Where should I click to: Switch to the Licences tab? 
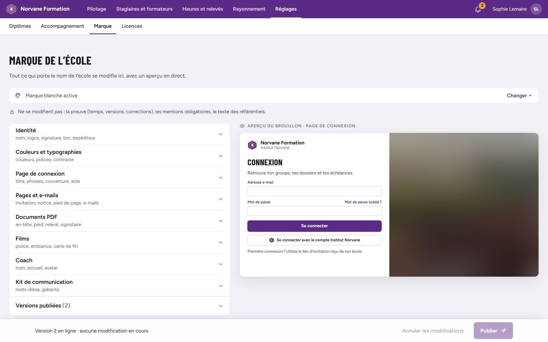(132, 26)
